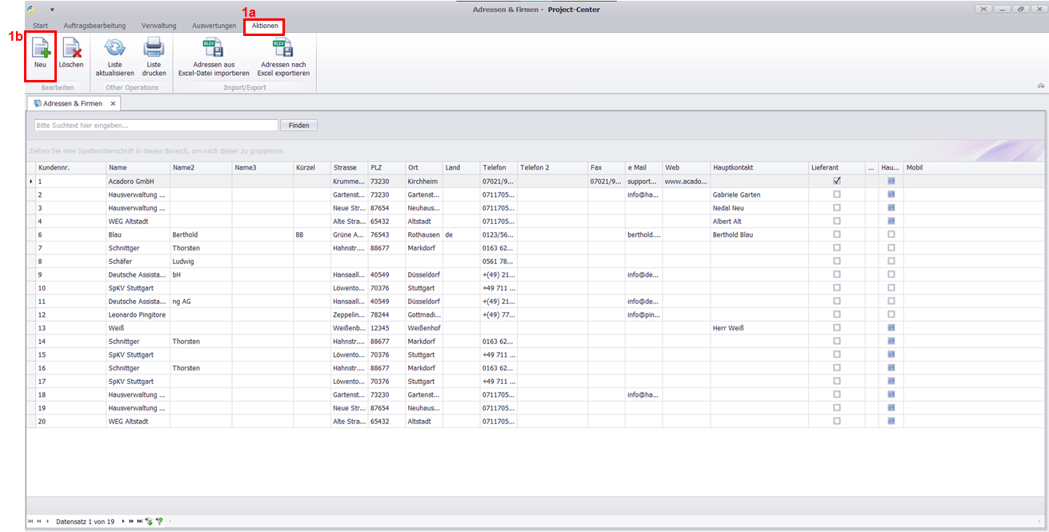Switch to the Verwaltung ribbon tab

coord(158,26)
